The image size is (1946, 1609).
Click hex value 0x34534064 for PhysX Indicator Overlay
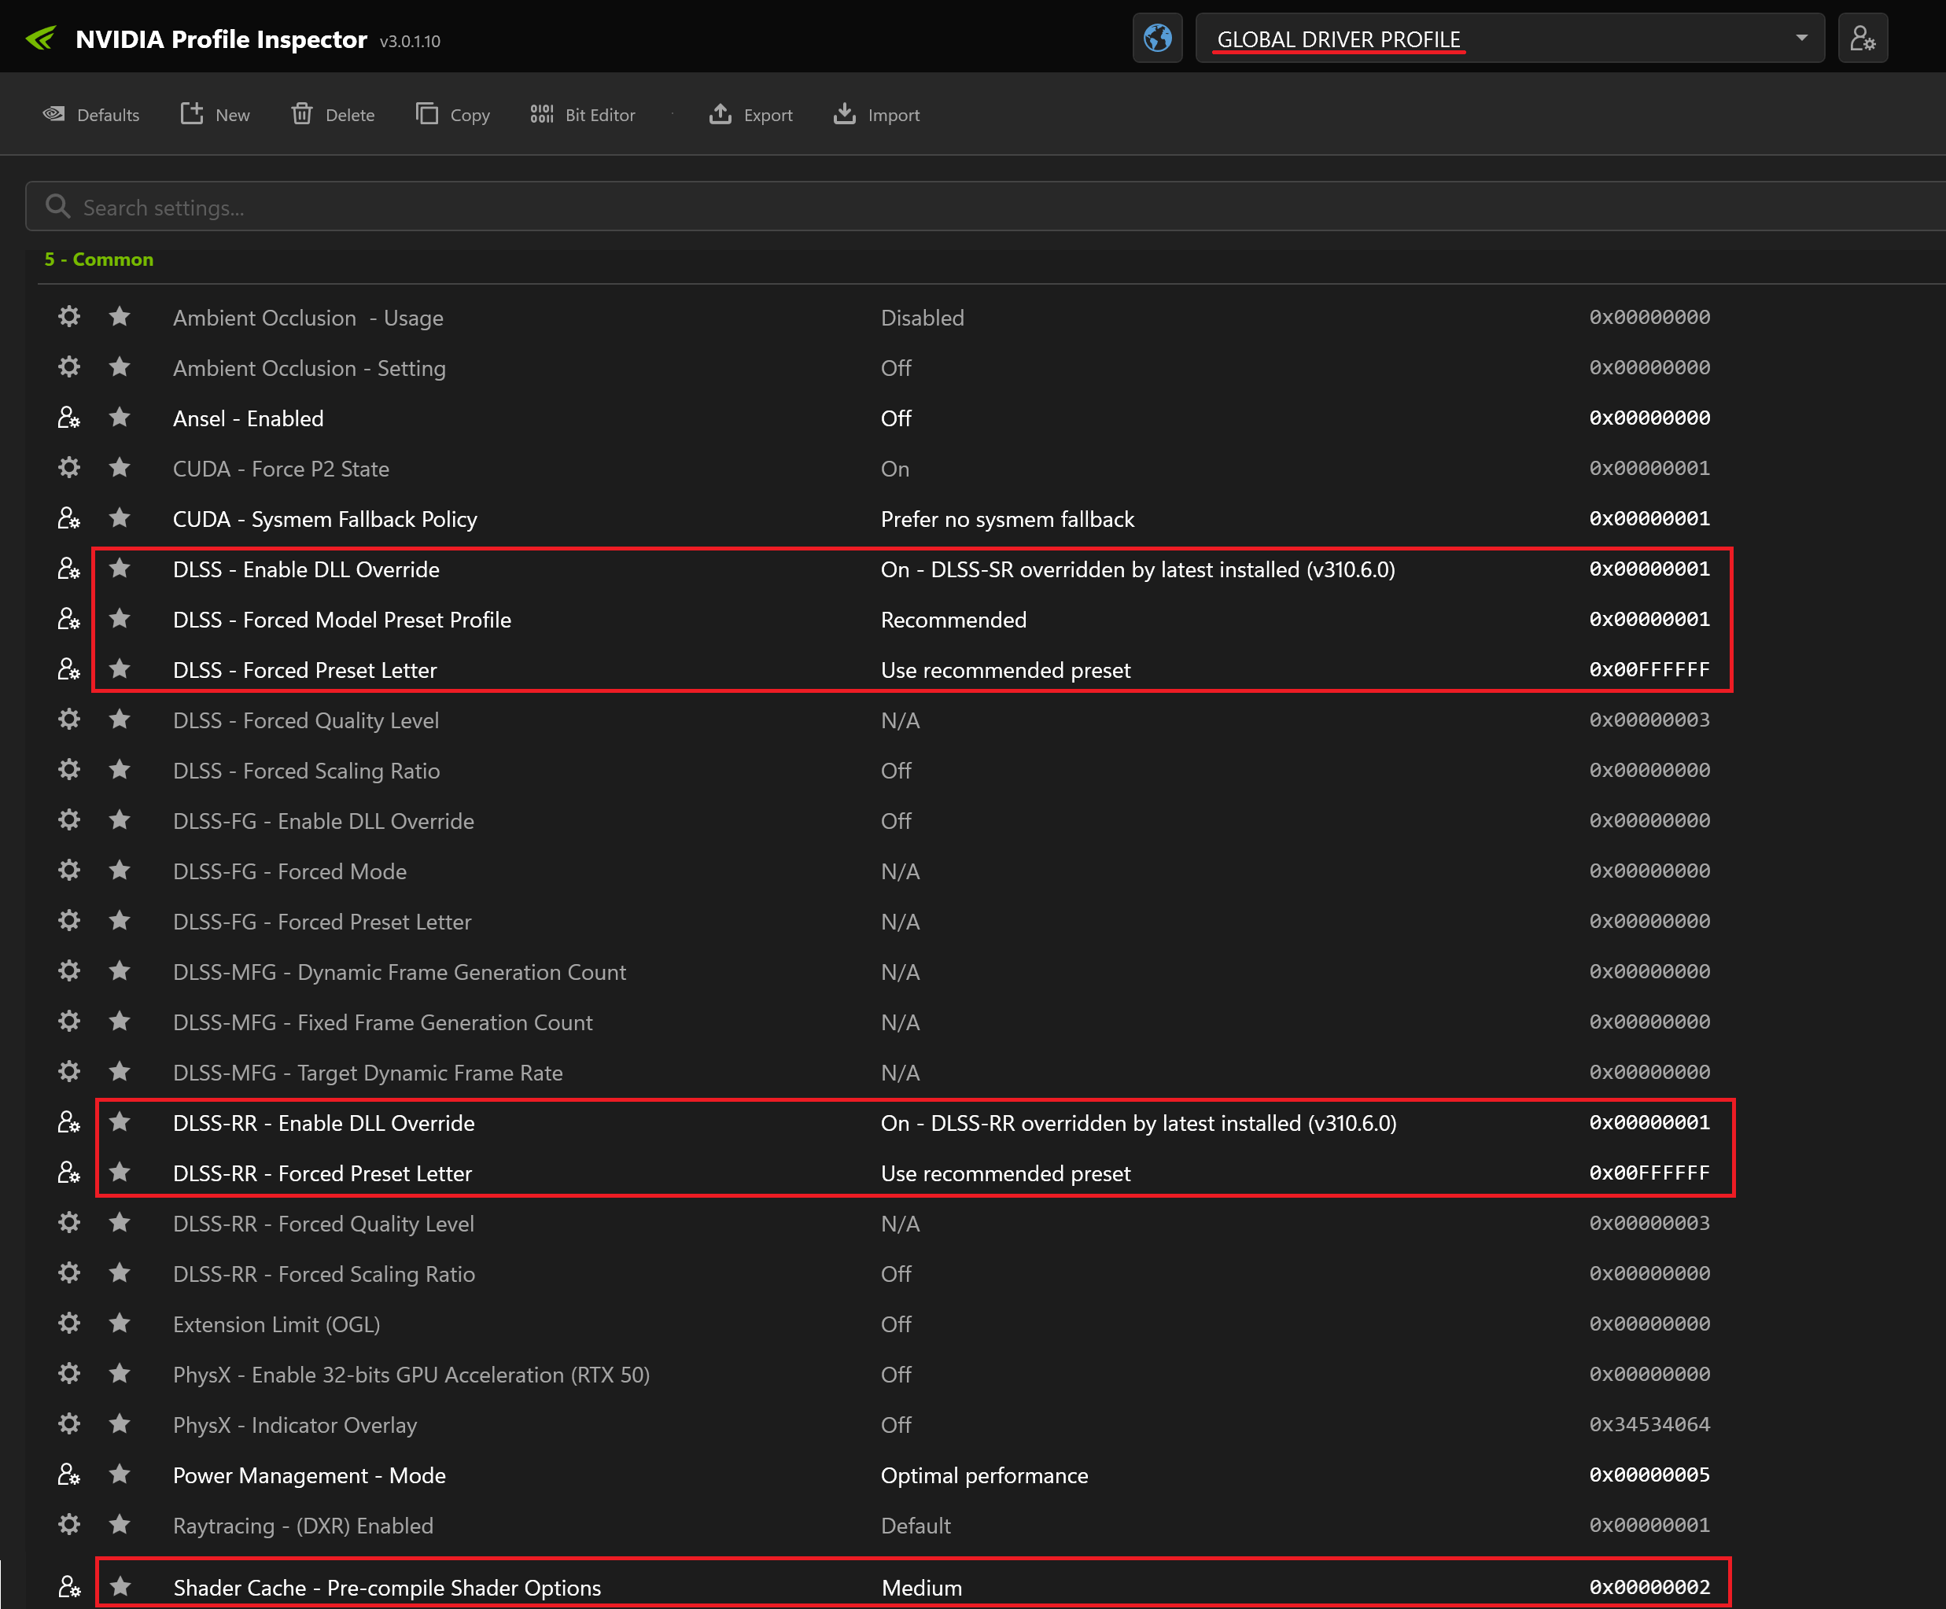(x=1649, y=1423)
